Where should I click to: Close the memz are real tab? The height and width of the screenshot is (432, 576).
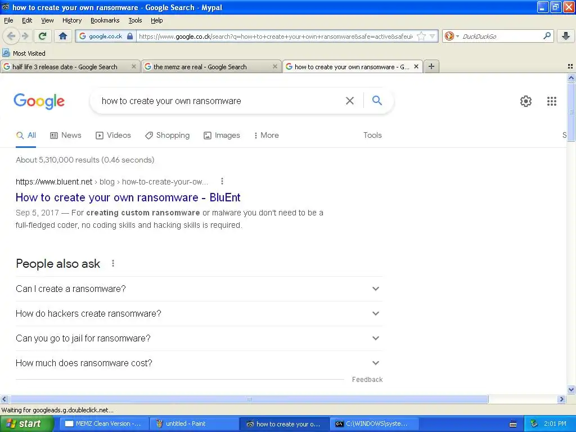(274, 66)
